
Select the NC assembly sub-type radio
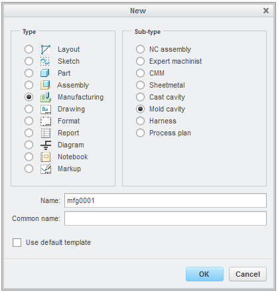point(140,49)
